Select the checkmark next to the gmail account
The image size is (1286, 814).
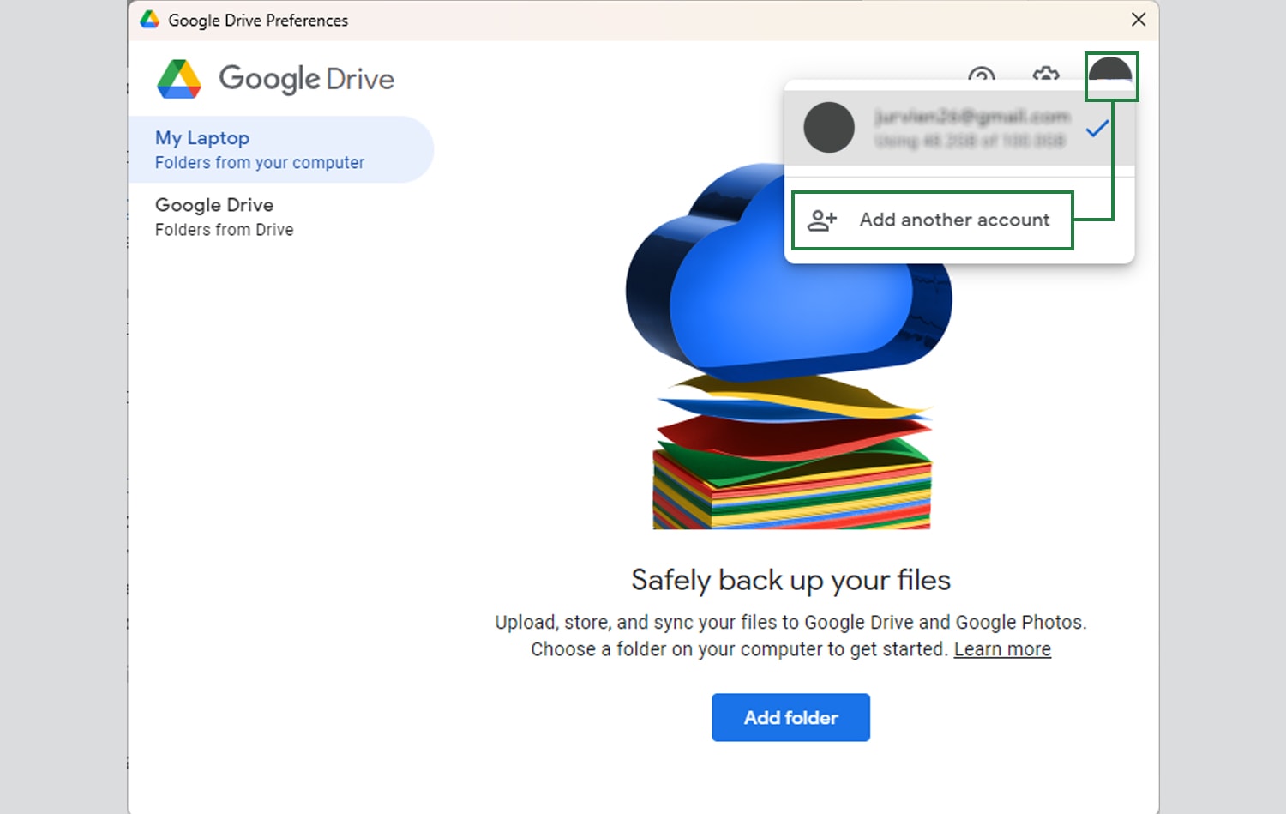point(1097,129)
